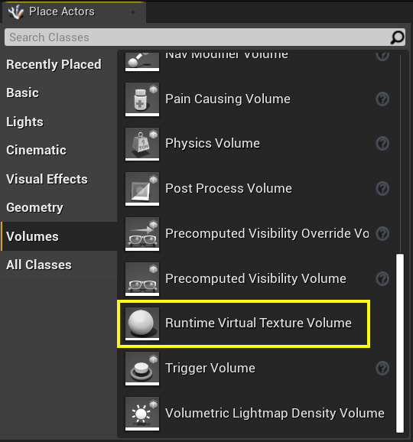Viewport: 413px width, 442px height.
Task: Click 'Volumetric Lightmap Density Volume' label
Action: point(275,413)
